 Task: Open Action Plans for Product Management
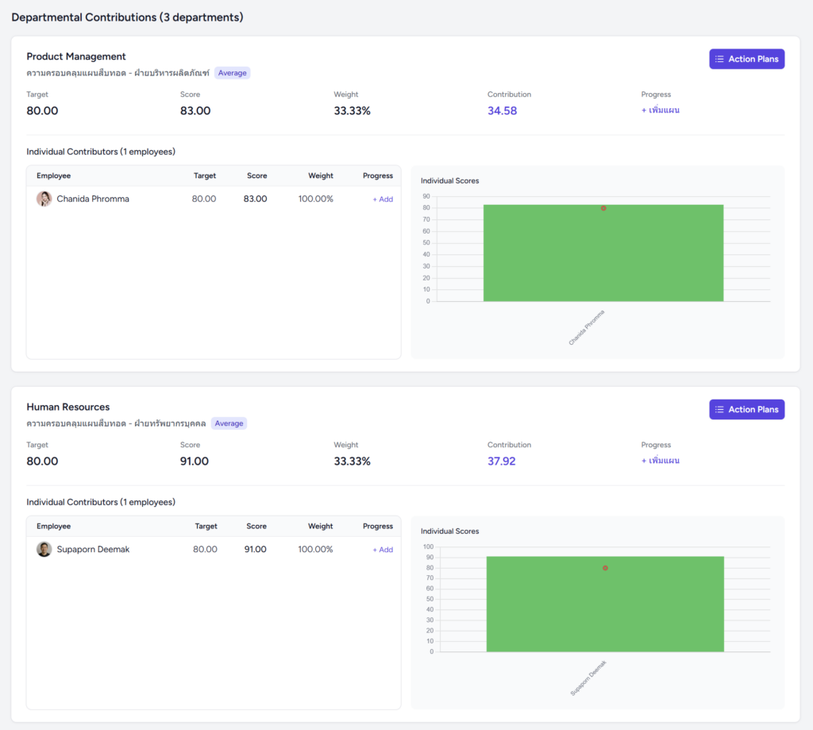coord(746,59)
